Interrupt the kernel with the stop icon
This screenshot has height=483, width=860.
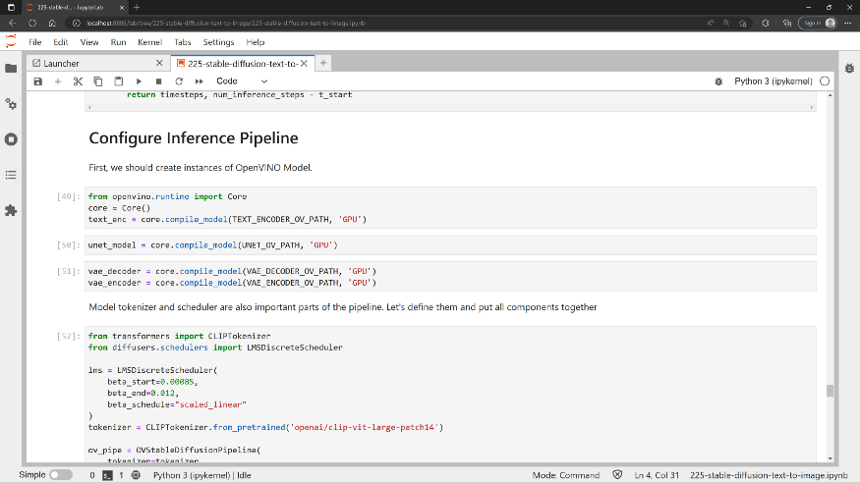158,81
